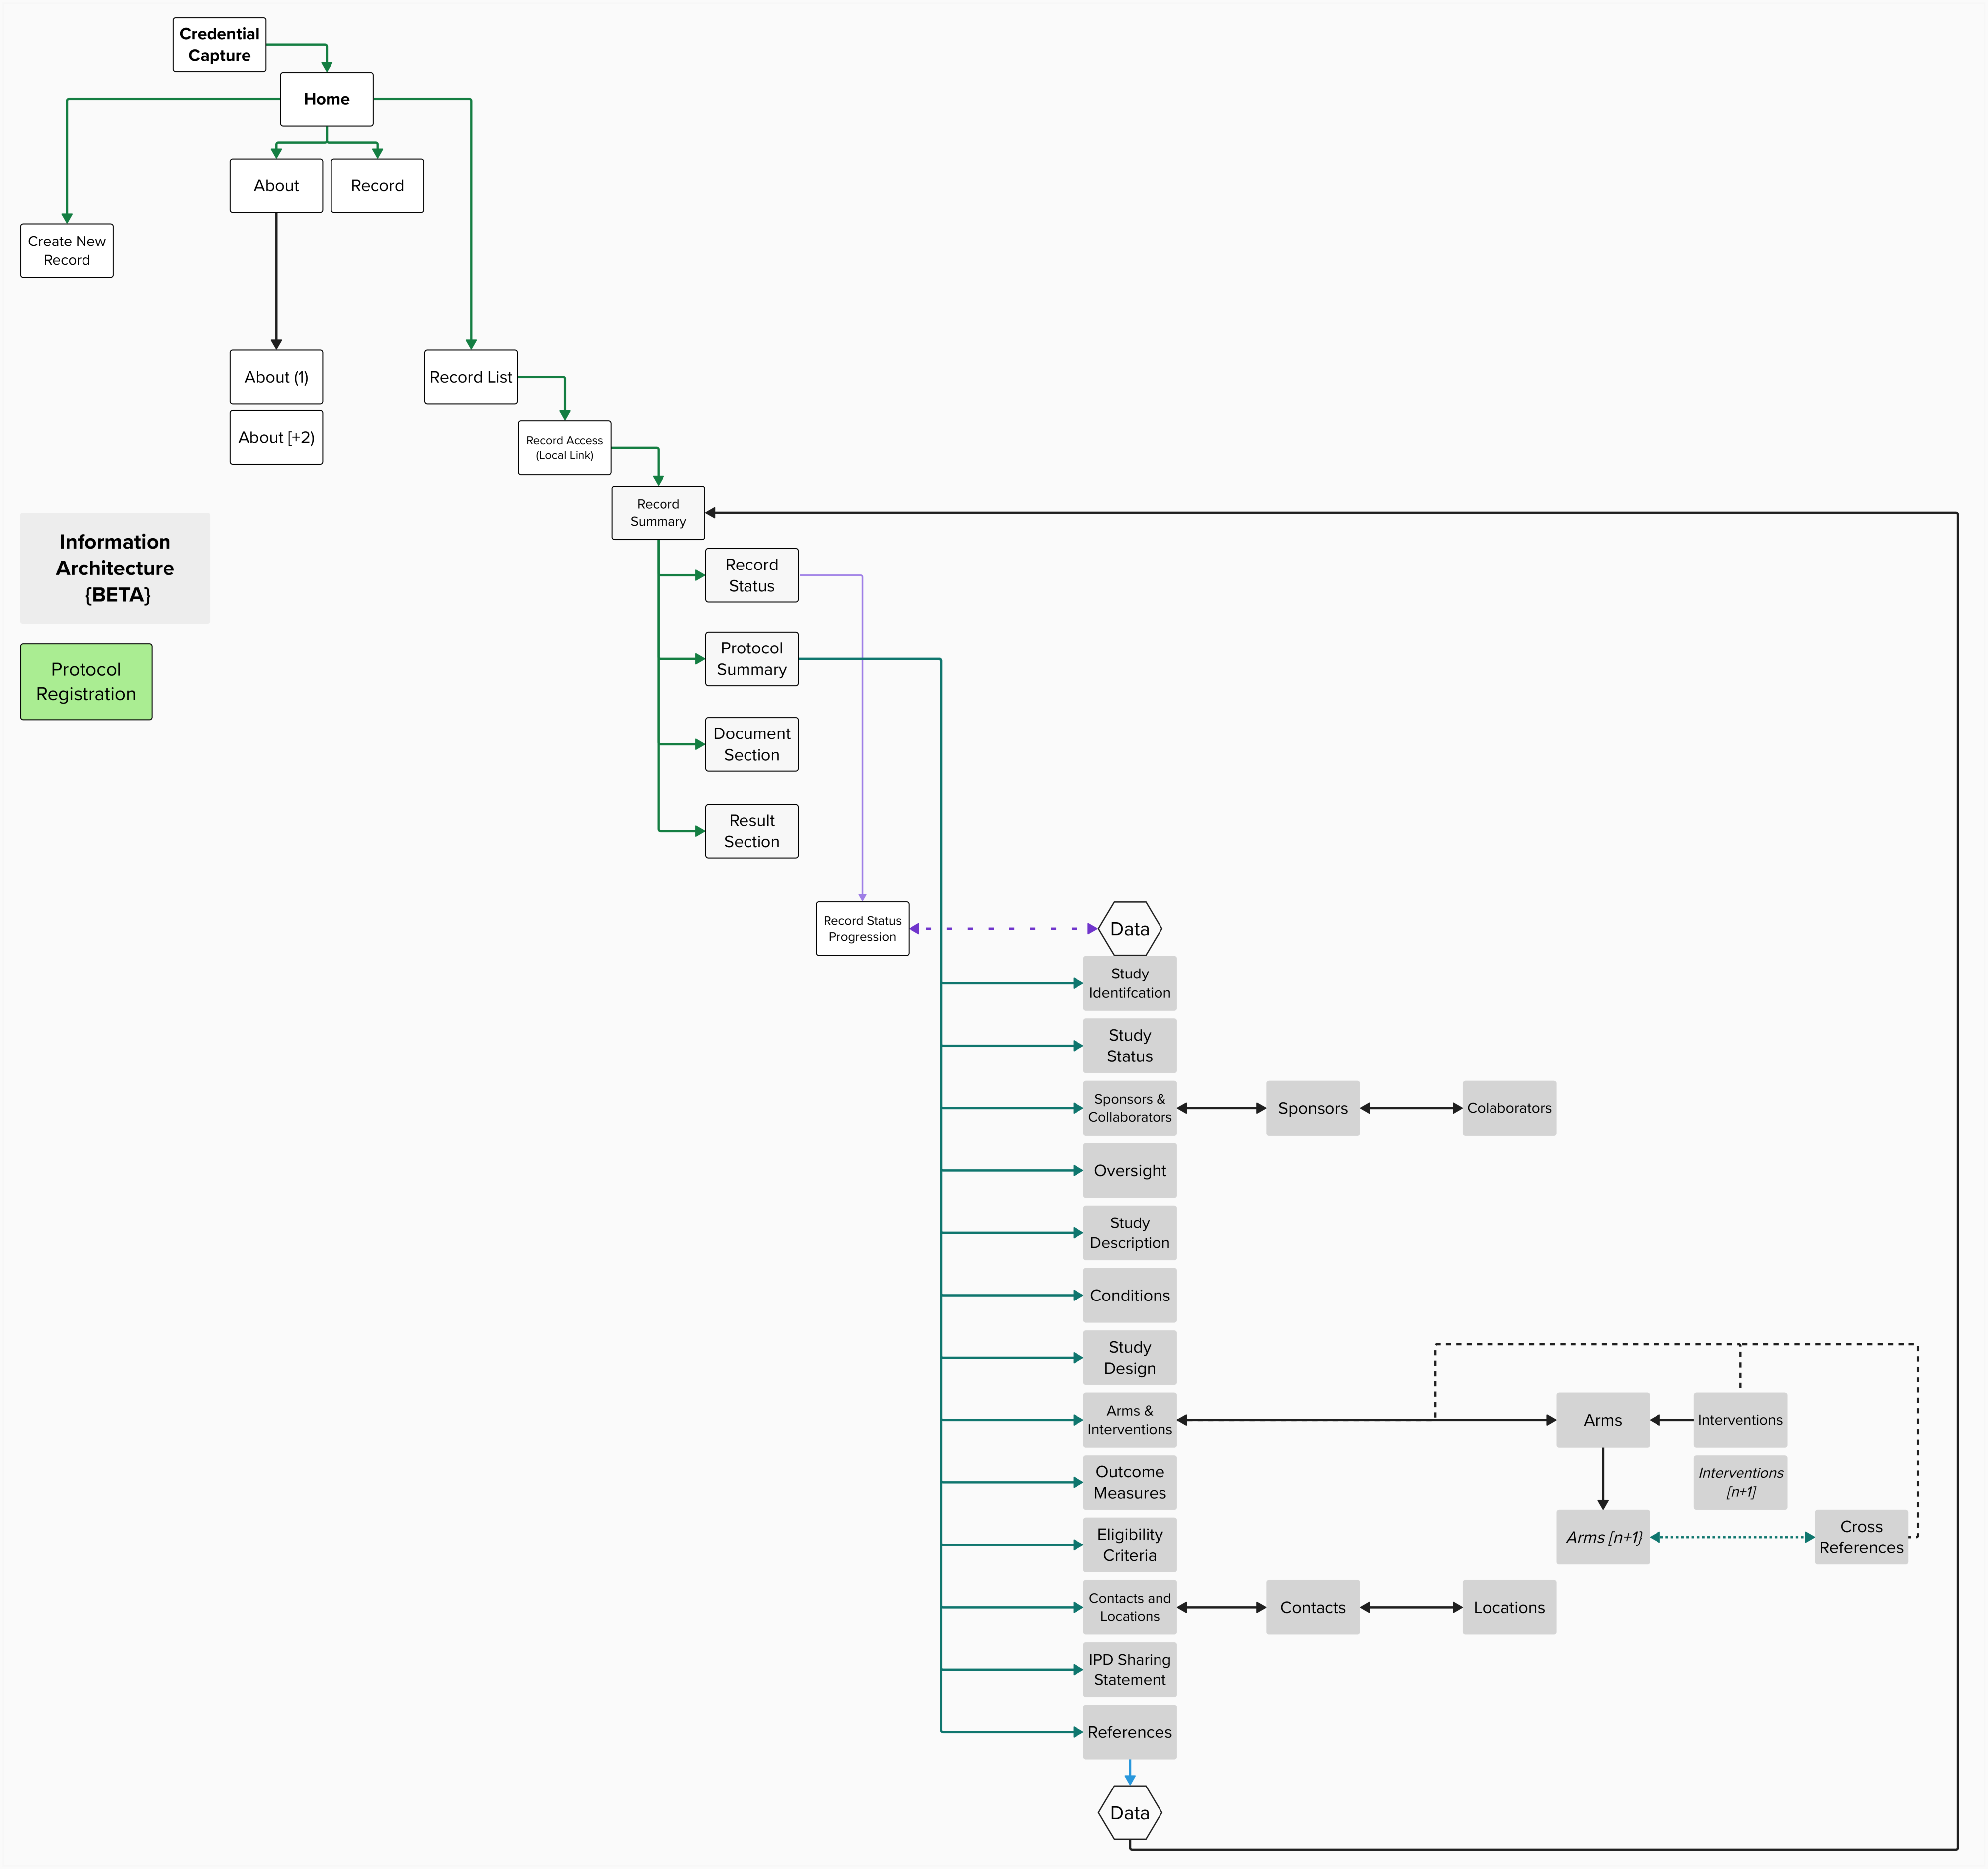Screen dimensions: 1988x1869
Task: Click the Data hexagon below References
Action: tap(1129, 1813)
